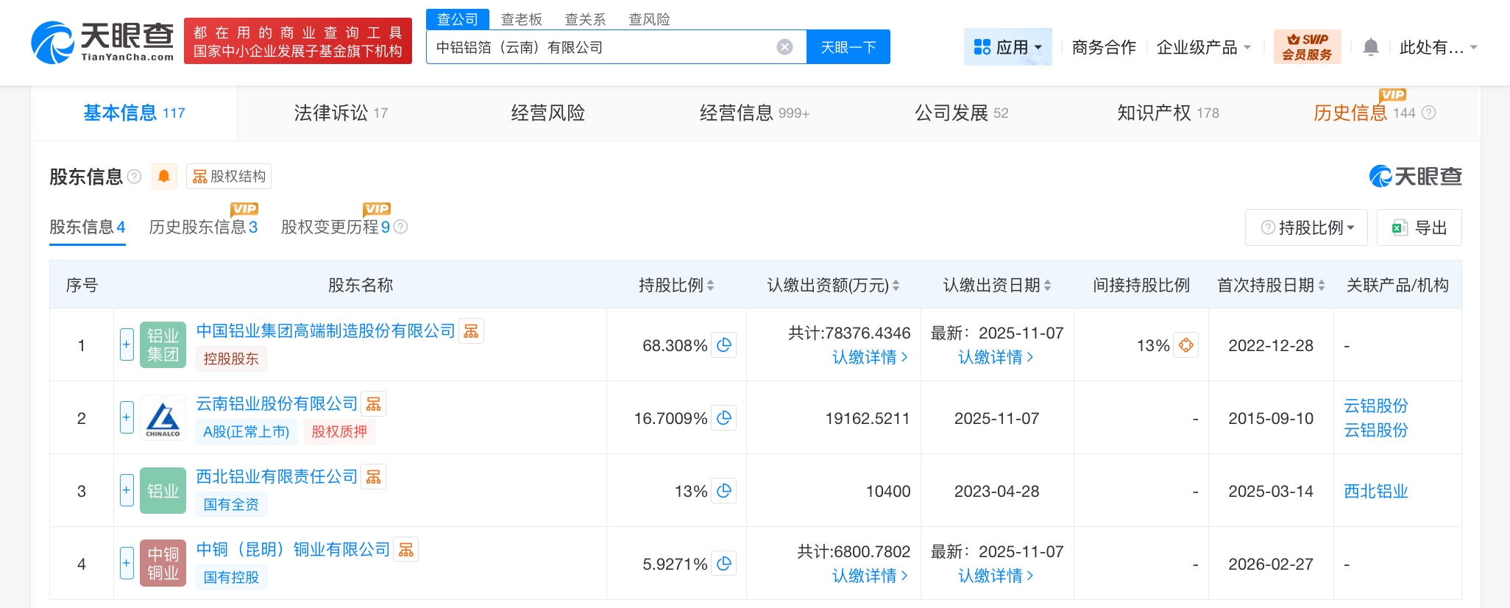Click the company name search input field
Viewport: 1510px width, 608px height.
pyautogui.click(x=600, y=47)
